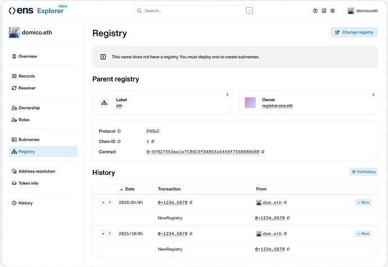
Task: Open the Records sidebar item
Action: point(43,76)
